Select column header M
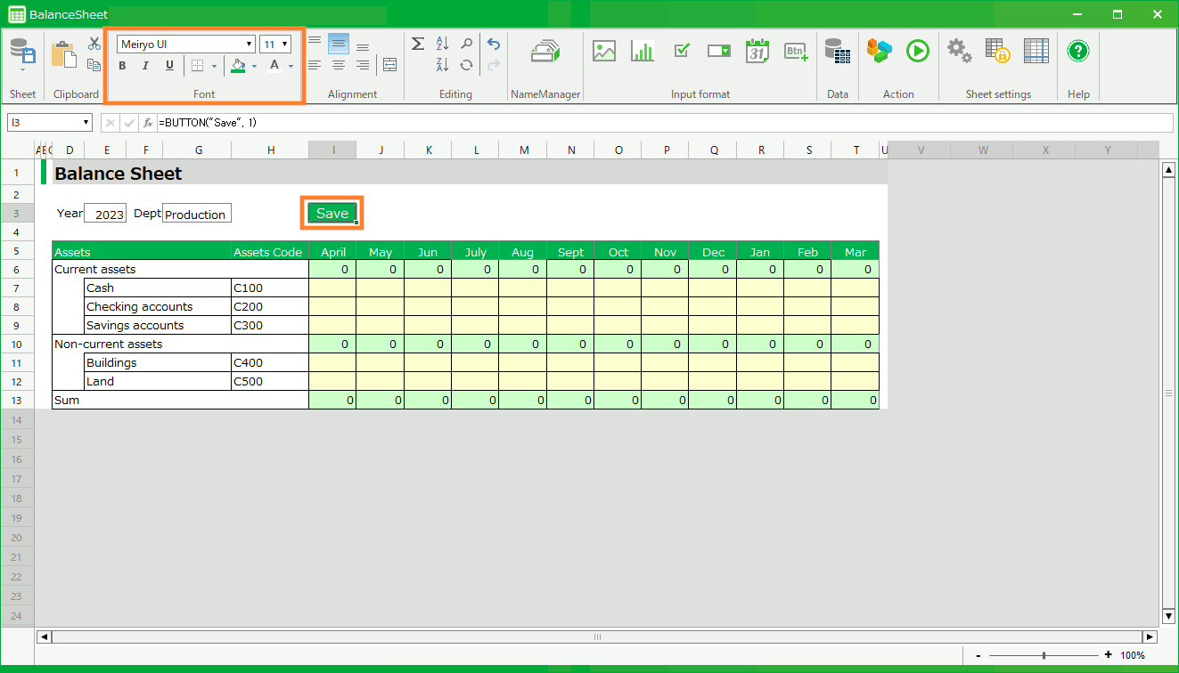Image resolution: width=1179 pixels, height=673 pixels. (523, 150)
